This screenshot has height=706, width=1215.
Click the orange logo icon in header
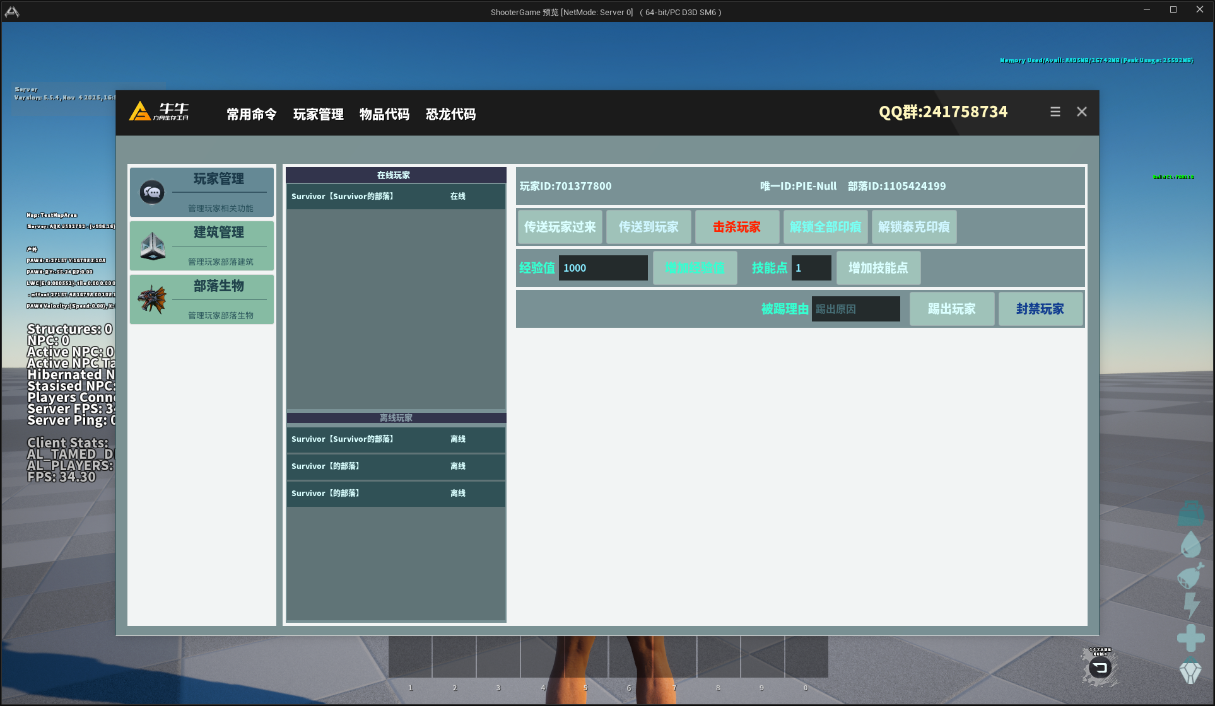coord(140,112)
